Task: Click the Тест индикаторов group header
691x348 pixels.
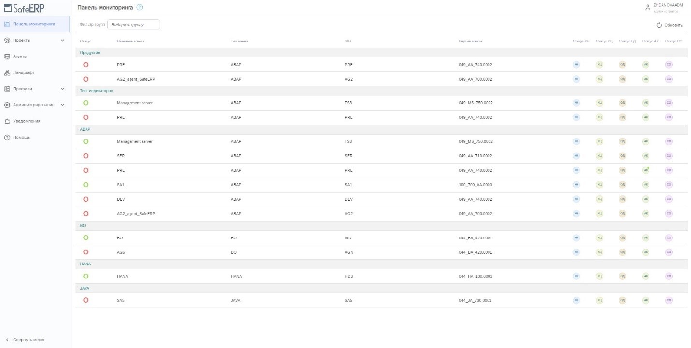Action: tap(97, 91)
